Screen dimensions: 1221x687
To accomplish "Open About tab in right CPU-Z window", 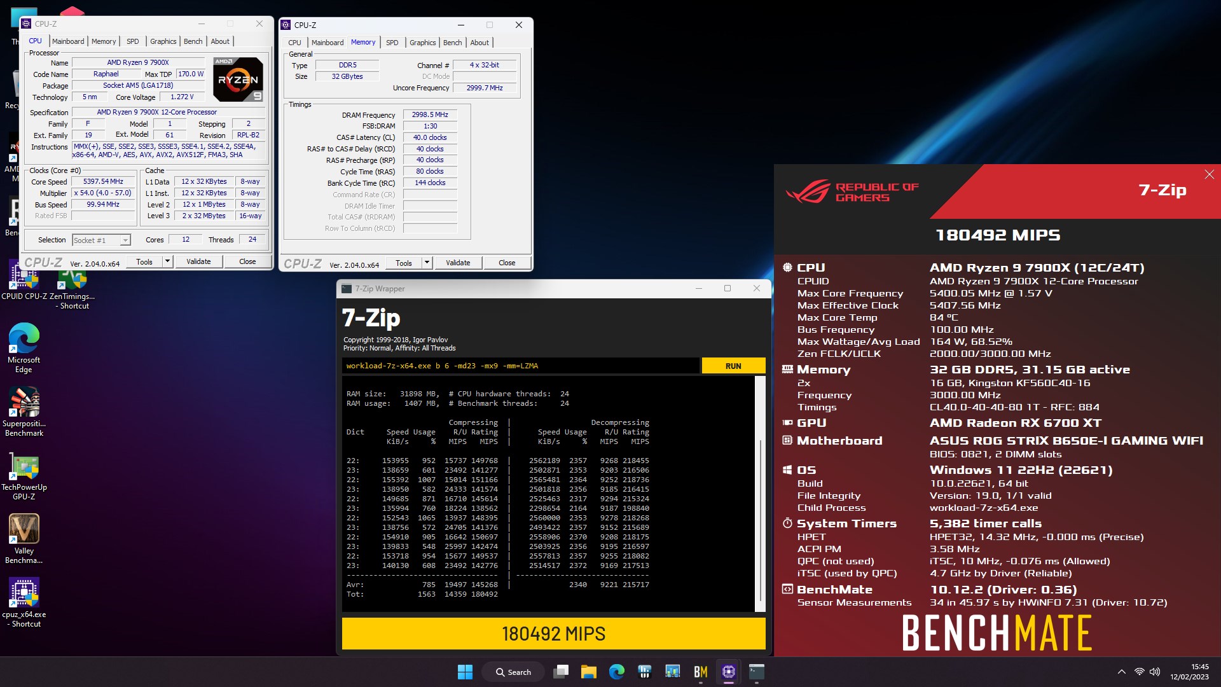I will click(479, 43).
